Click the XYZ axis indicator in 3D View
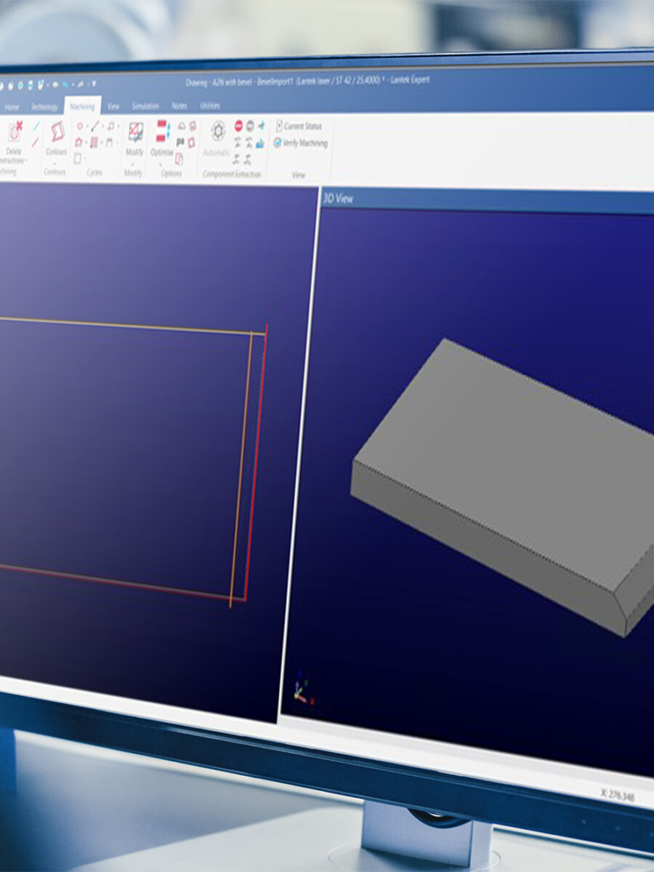The image size is (654, 872). point(301,690)
